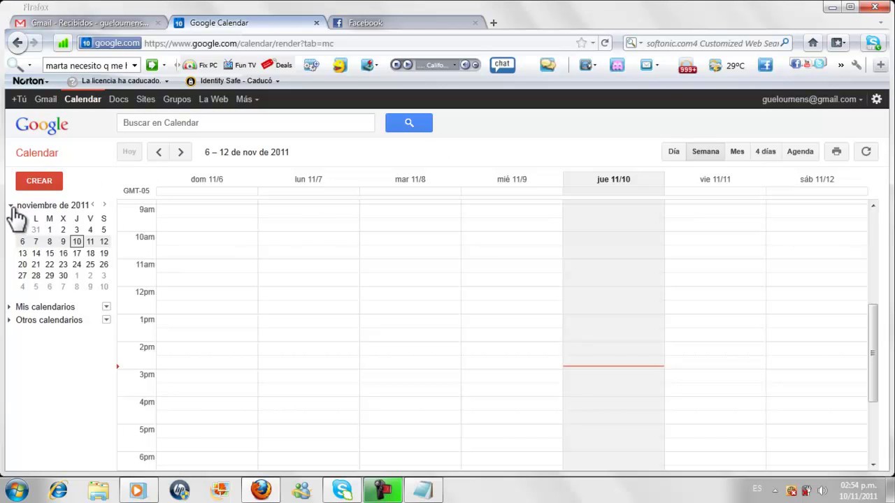Click the Skype icon in Firefox toolbar
Screen dimensions: 895x503
coord(873,43)
